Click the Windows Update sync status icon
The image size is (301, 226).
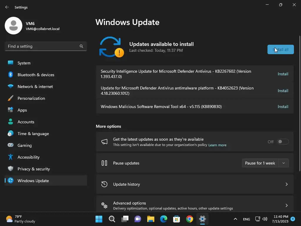coord(111,47)
